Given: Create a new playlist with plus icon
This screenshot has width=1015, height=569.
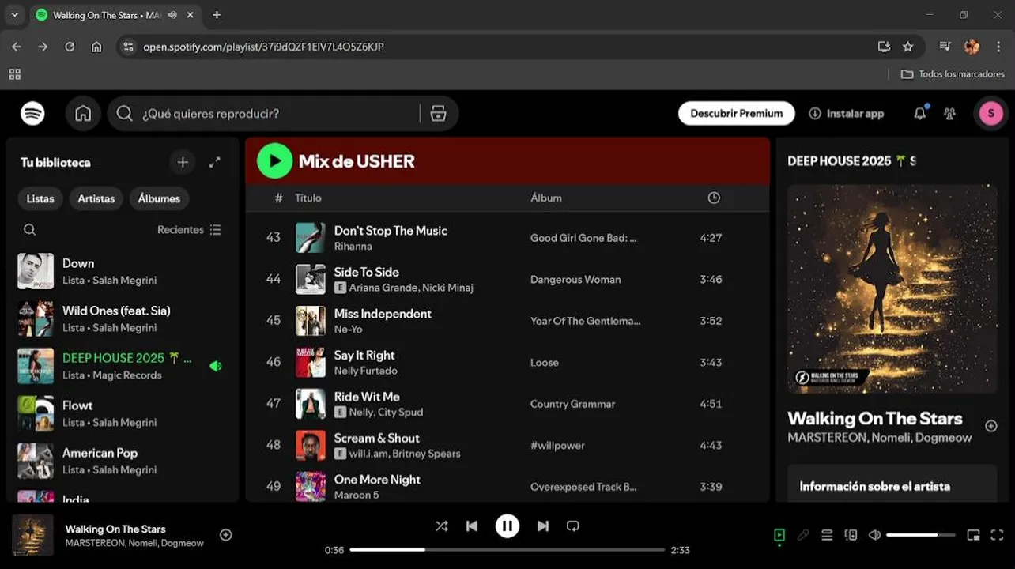Looking at the screenshot, I should click(x=183, y=162).
